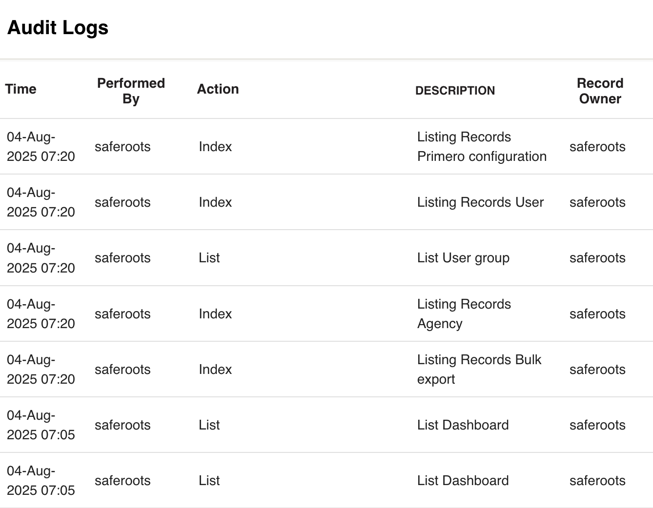
Task: Select the Listing Records User description
Action: pyautogui.click(x=480, y=202)
